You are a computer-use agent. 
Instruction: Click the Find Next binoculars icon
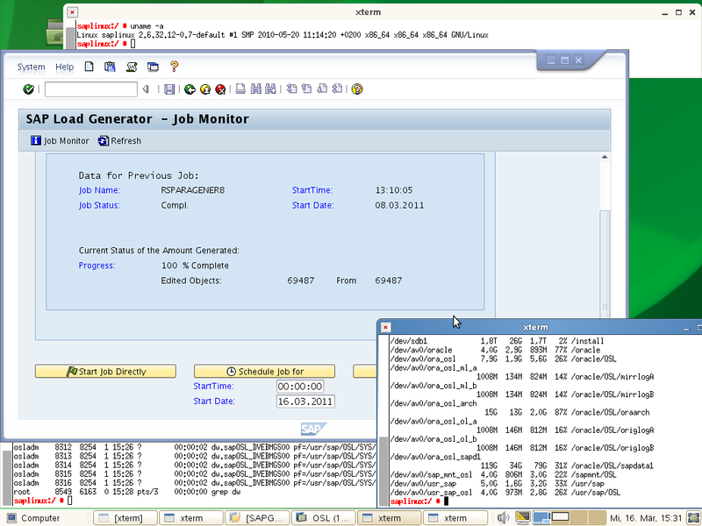[x=270, y=89]
